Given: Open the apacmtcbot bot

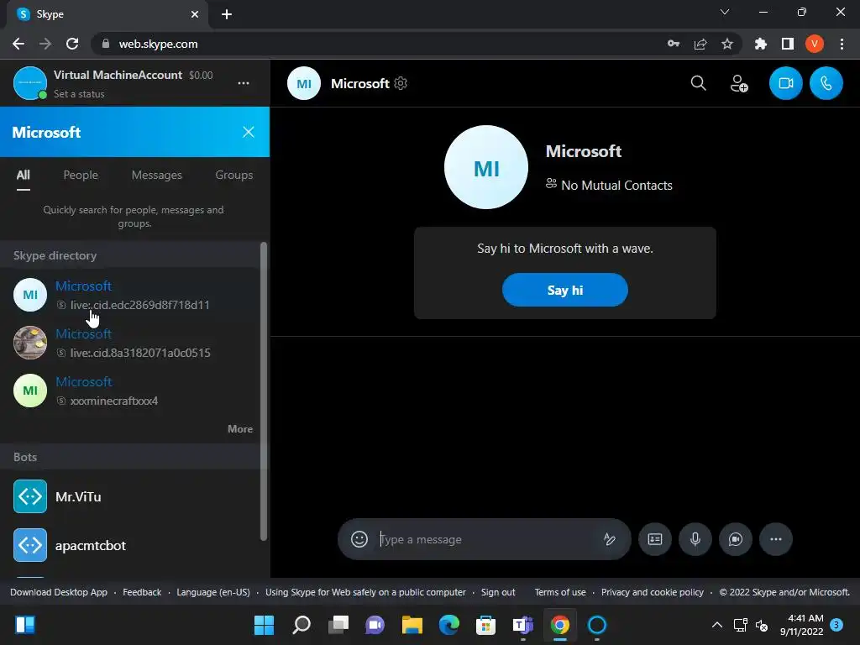Looking at the screenshot, I should (x=130, y=545).
